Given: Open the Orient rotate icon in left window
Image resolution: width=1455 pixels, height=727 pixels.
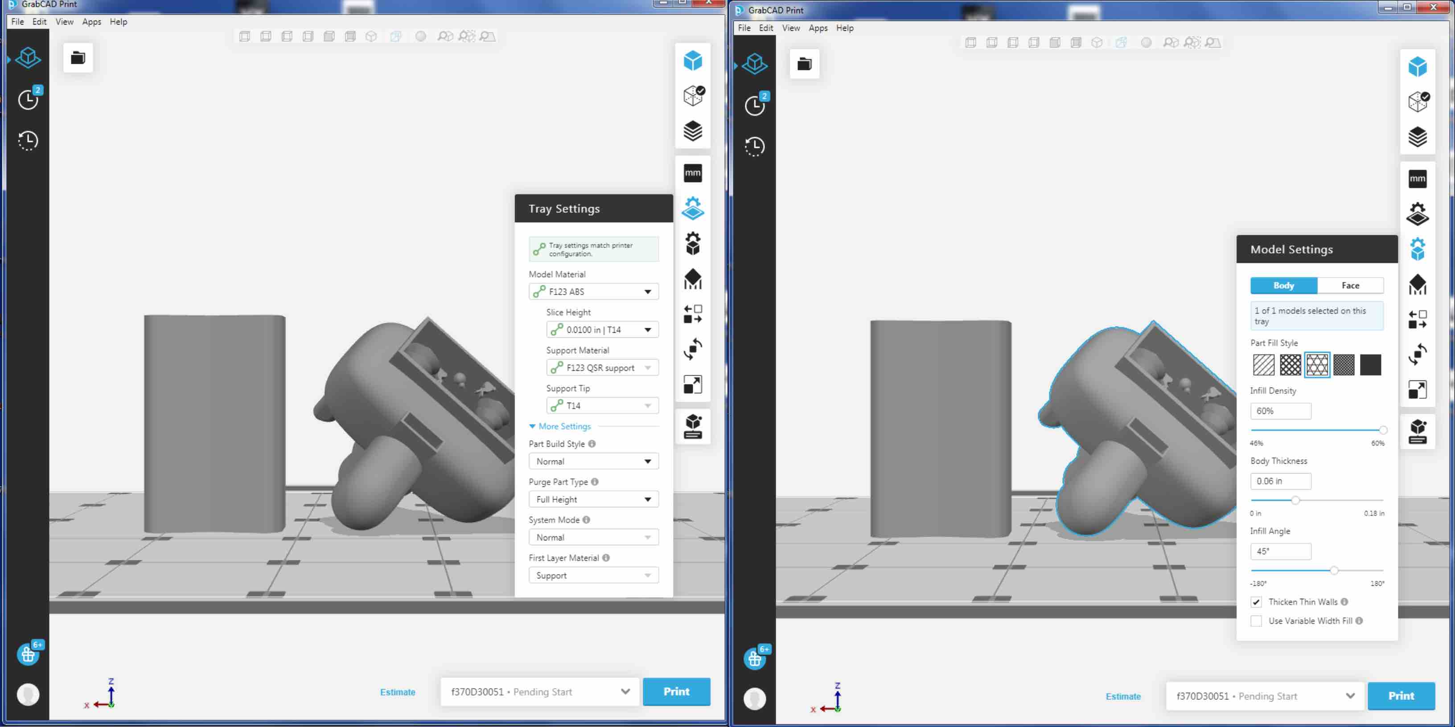Looking at the screenshot, I should pyautogui.click(x=692, y=349).
